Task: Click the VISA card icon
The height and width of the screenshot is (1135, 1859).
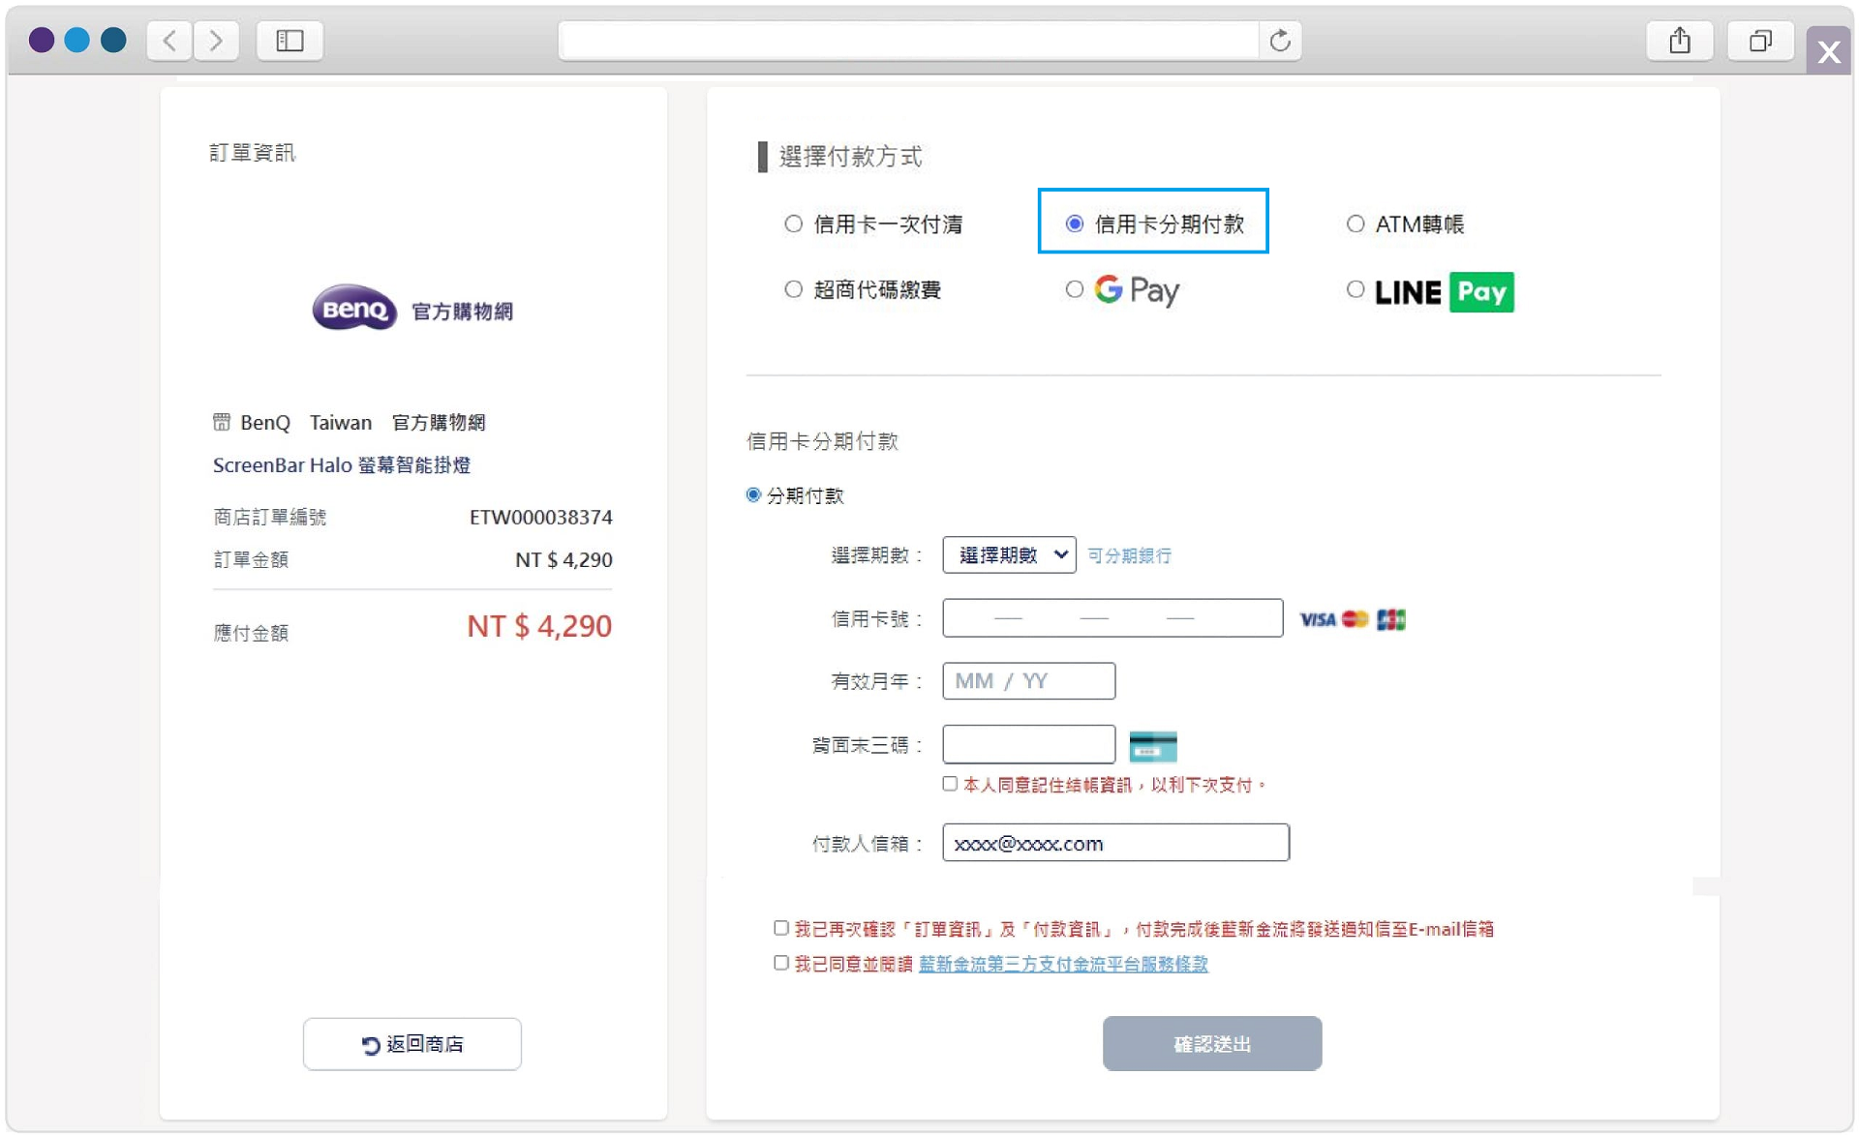Action: tap(1317, 619)
